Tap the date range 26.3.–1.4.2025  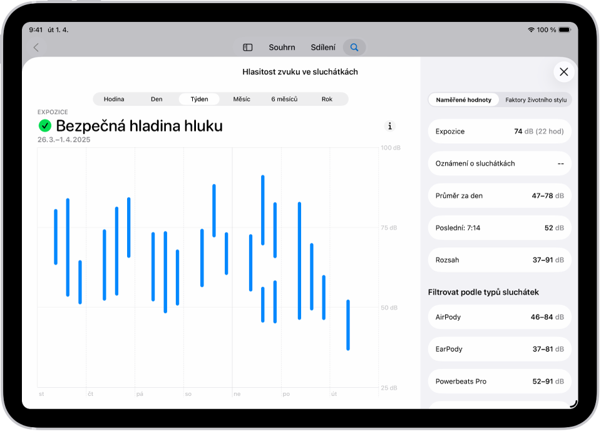pos(64,139)
